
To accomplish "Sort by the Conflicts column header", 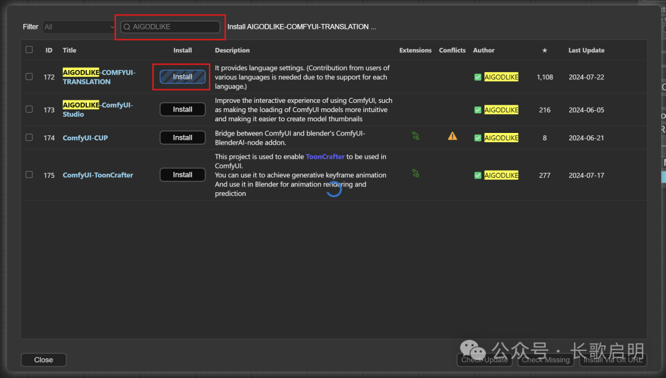I will 453,50.
